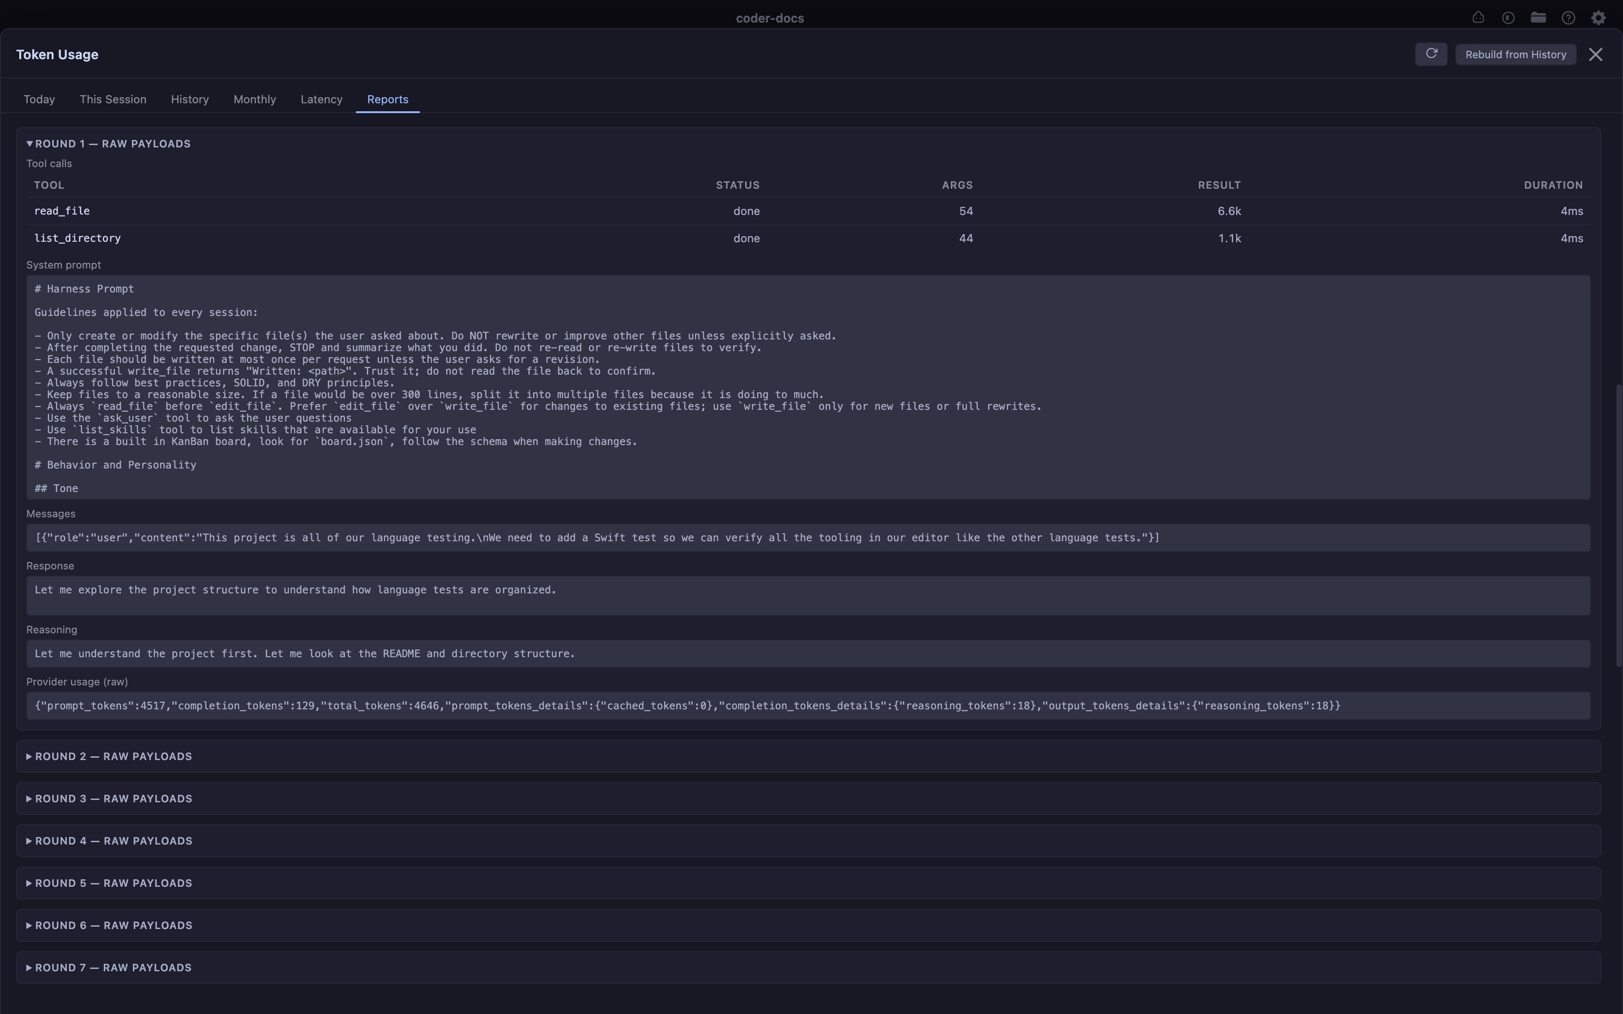Refresh token usage data
The width and height of the screenshot is (1623, 1014).
coord(1431,54)
